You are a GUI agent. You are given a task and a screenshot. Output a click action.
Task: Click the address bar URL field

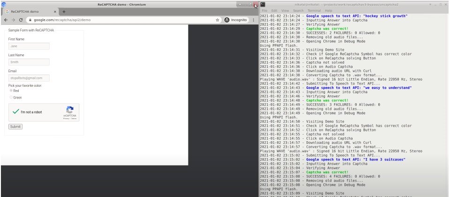click(124, 20)
